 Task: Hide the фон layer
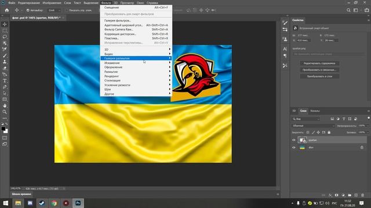(x=294, y=148)
